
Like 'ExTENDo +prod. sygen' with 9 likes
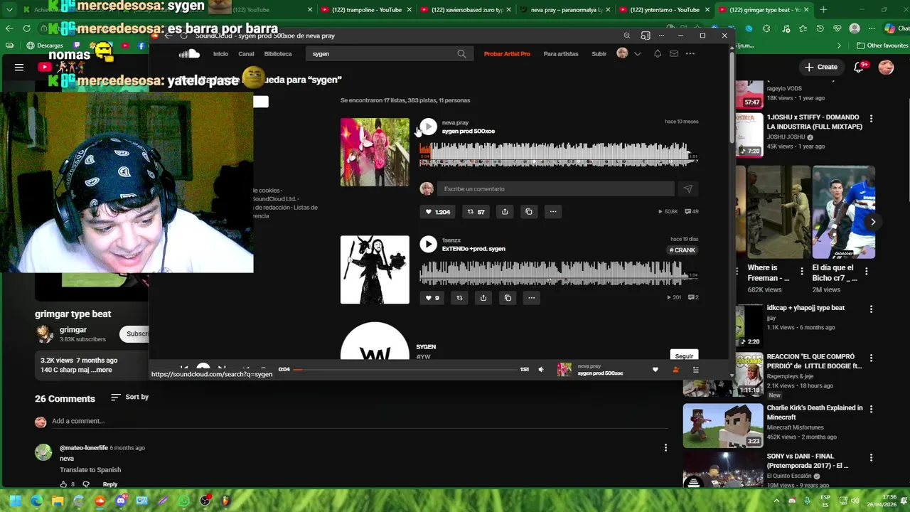click(x=432, y=298)
